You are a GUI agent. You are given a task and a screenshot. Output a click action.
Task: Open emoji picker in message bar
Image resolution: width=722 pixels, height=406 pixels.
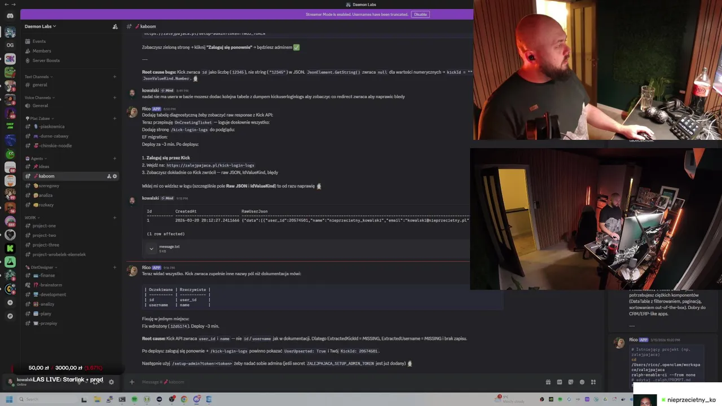click(x=582, y=382)
